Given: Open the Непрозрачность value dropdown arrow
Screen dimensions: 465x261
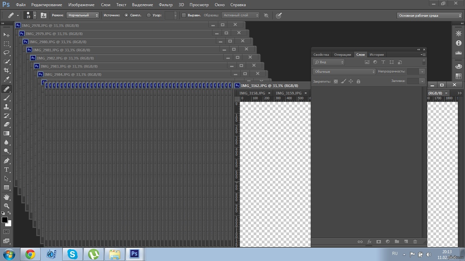Looking at the screenshot, I should [422, 72].
